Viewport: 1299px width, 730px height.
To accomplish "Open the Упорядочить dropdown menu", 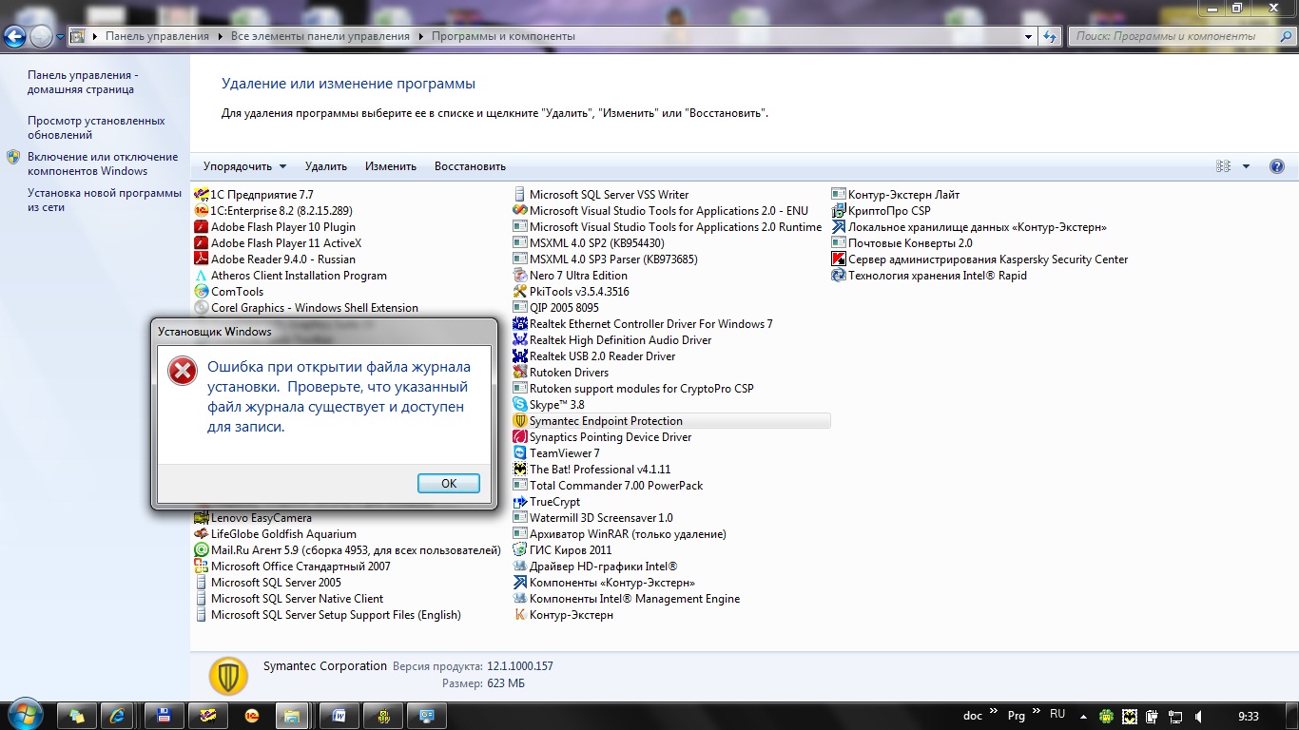I will pyautogui.click(x=244, y=166).
